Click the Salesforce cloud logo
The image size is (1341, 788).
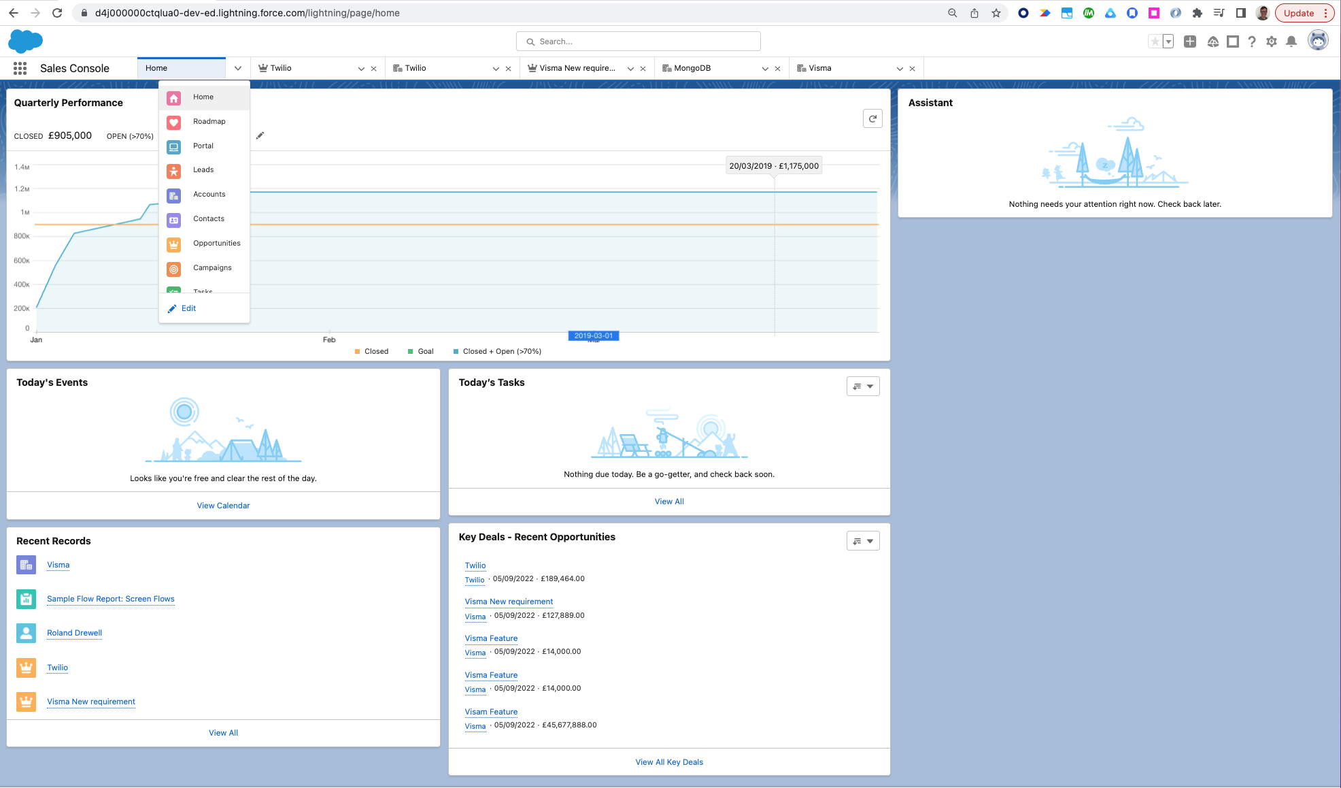coord(25,42)
